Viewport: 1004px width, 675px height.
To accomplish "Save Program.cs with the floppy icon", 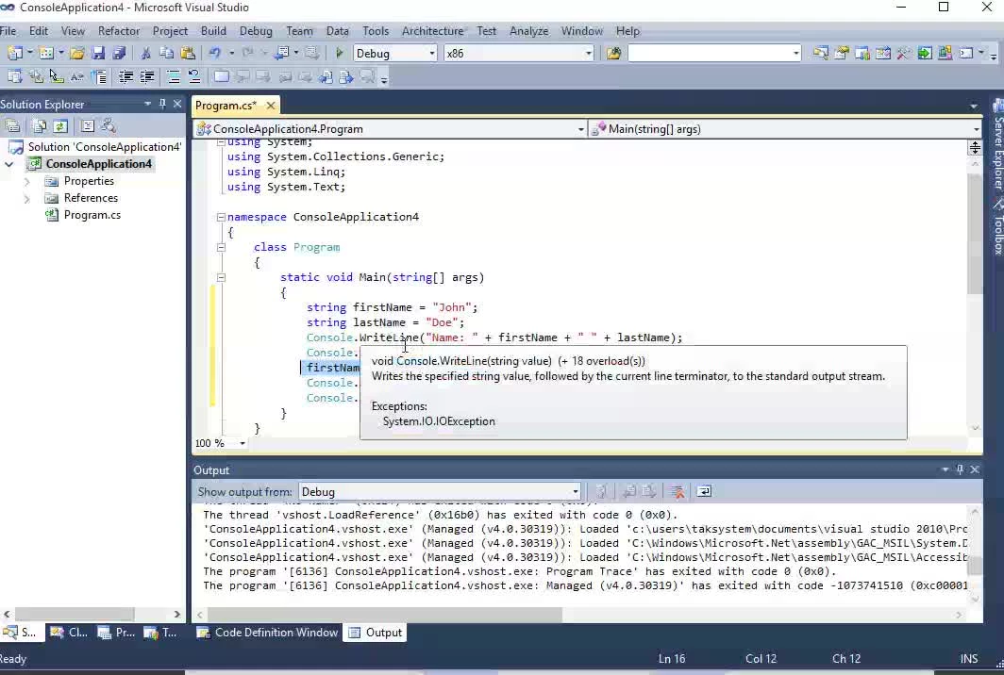I will (98, 53).
